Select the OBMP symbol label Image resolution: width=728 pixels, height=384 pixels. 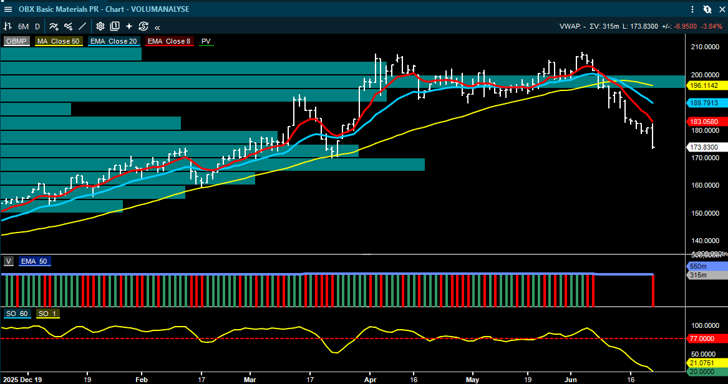tap(16, 41)
